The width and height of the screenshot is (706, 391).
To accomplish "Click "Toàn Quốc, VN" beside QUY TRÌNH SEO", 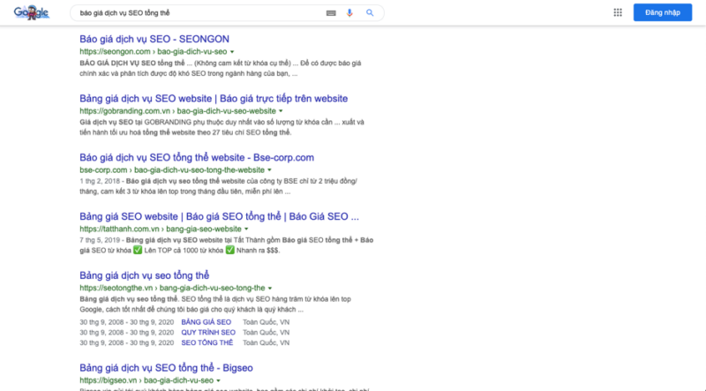I will pos(267,333).
